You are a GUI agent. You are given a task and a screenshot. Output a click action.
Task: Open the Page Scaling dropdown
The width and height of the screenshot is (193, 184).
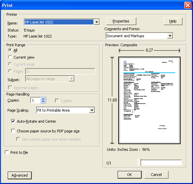pyautogui.click(x=92, y=110)
